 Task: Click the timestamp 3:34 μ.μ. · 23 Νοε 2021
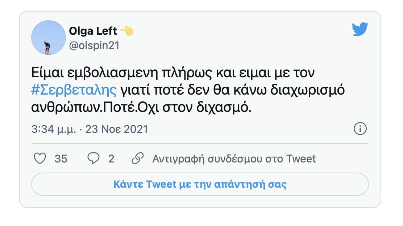[91, 129]
